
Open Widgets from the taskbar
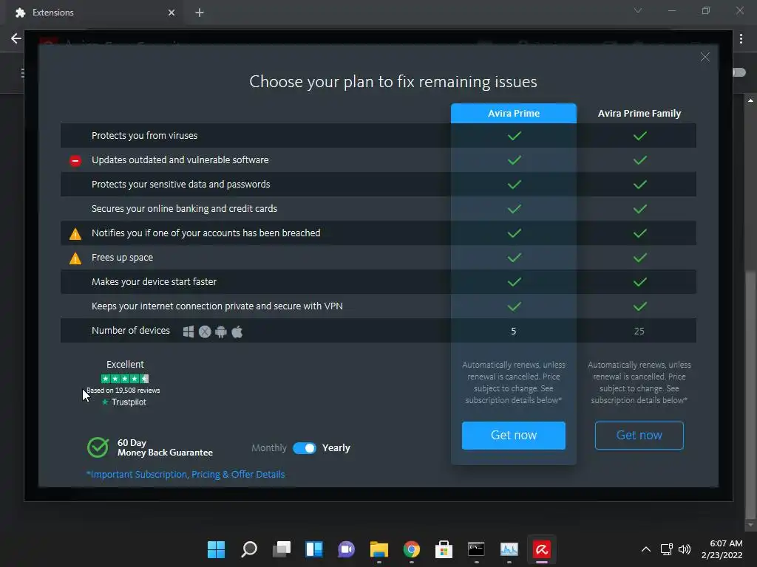click(313, 549)
